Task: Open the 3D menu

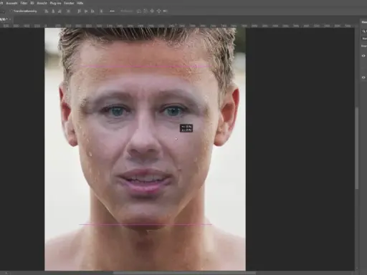Action: (32, 4)
